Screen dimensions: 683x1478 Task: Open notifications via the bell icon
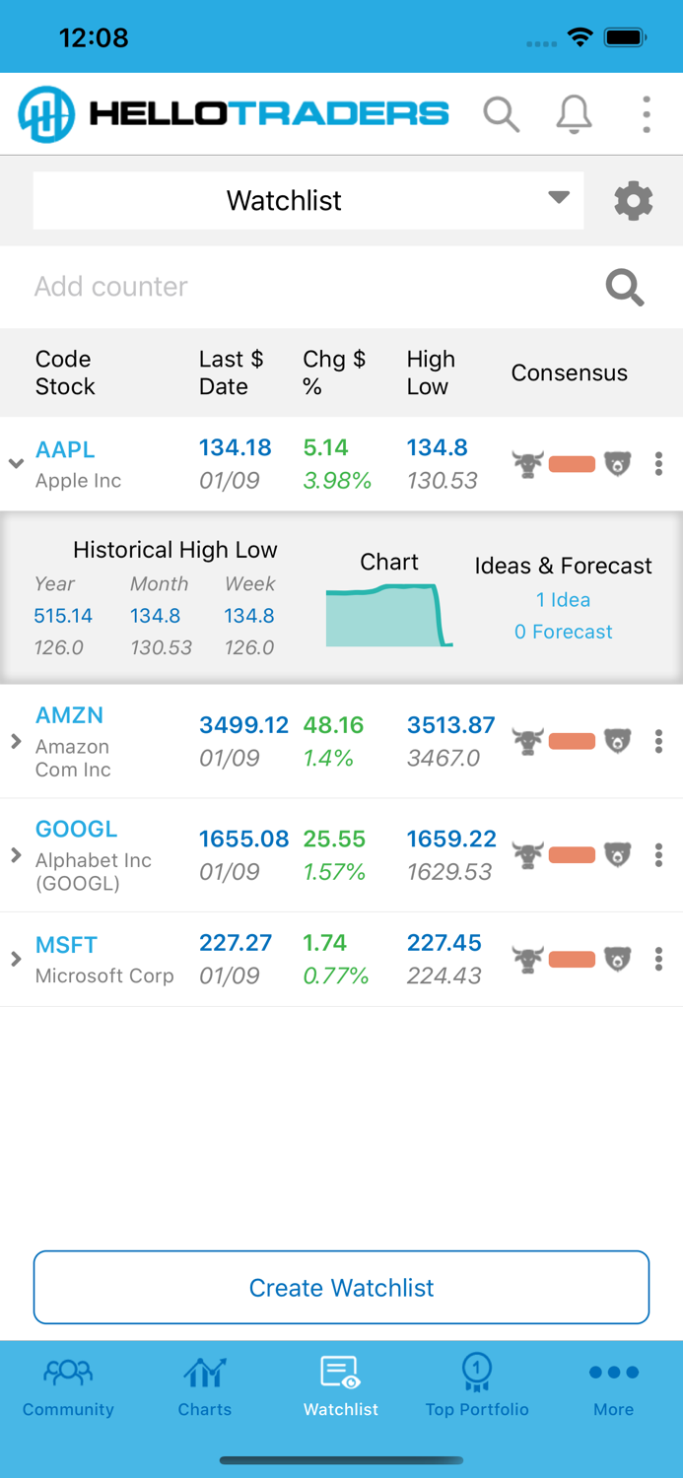(x=574, y=114)
